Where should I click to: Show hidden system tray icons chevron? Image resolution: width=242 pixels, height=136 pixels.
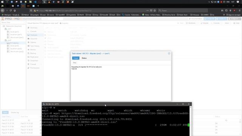click(209, 2)
